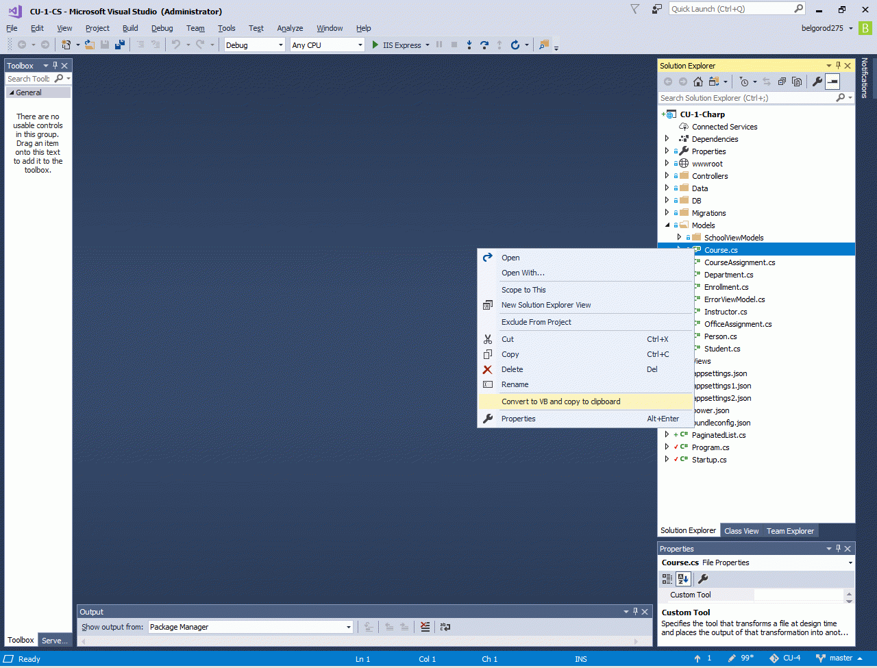Select the Connected Services node
877x668 pixels.
724,127
